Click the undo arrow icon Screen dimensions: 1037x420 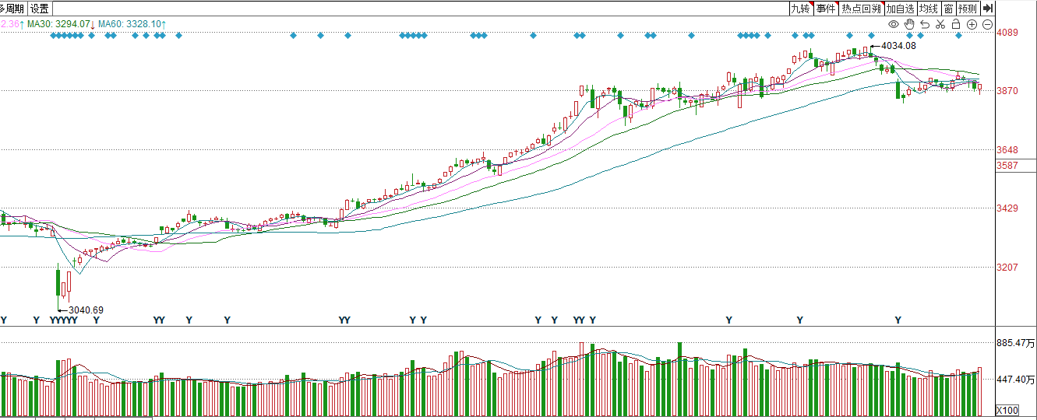click(925, 24)
